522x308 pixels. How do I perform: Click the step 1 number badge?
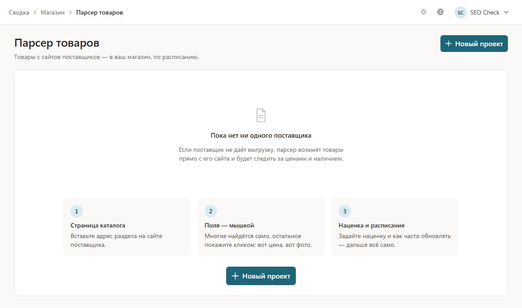(x=77, y=211)
